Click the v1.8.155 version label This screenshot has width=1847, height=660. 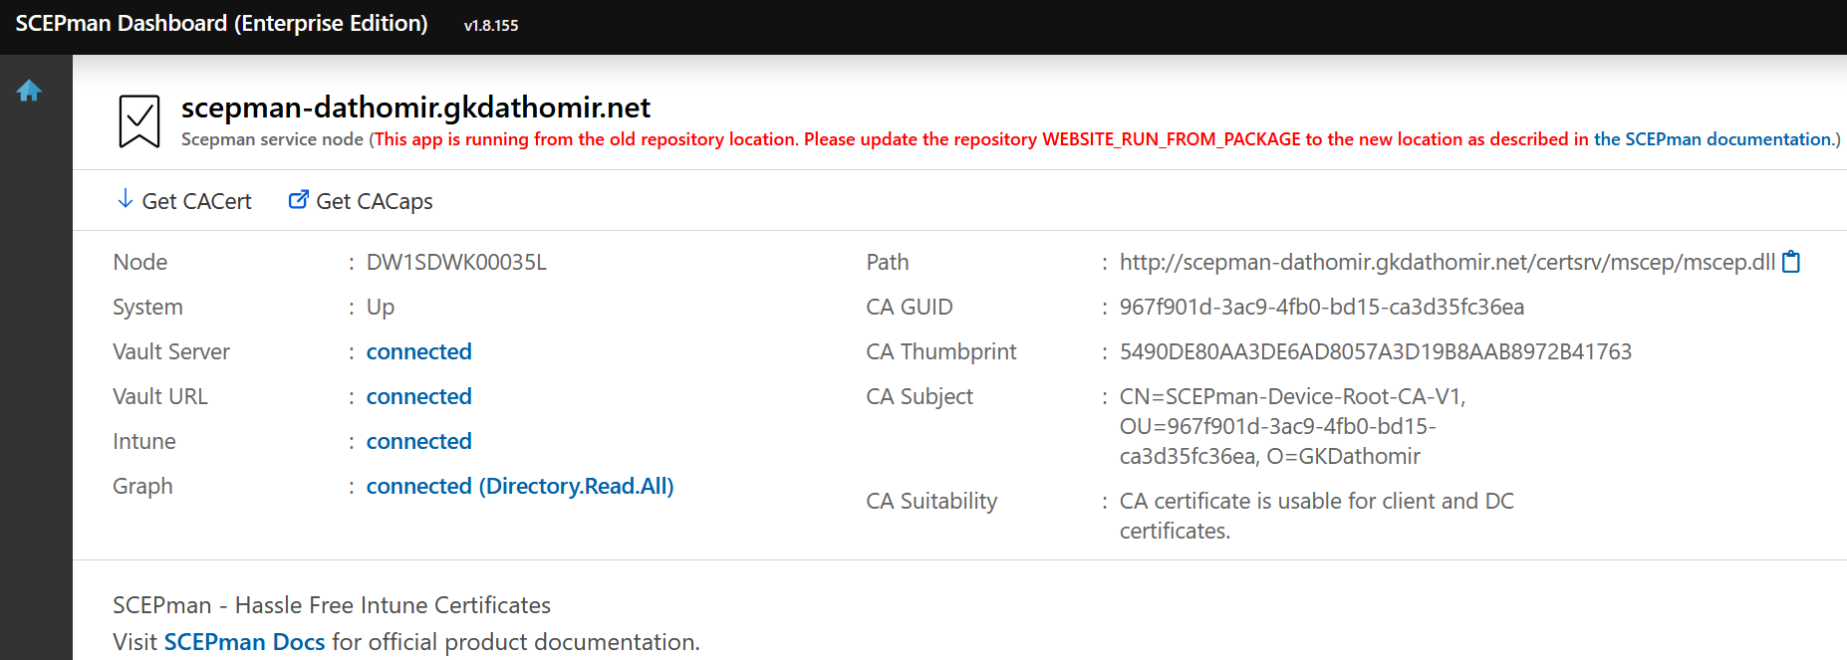coord(491,26)
